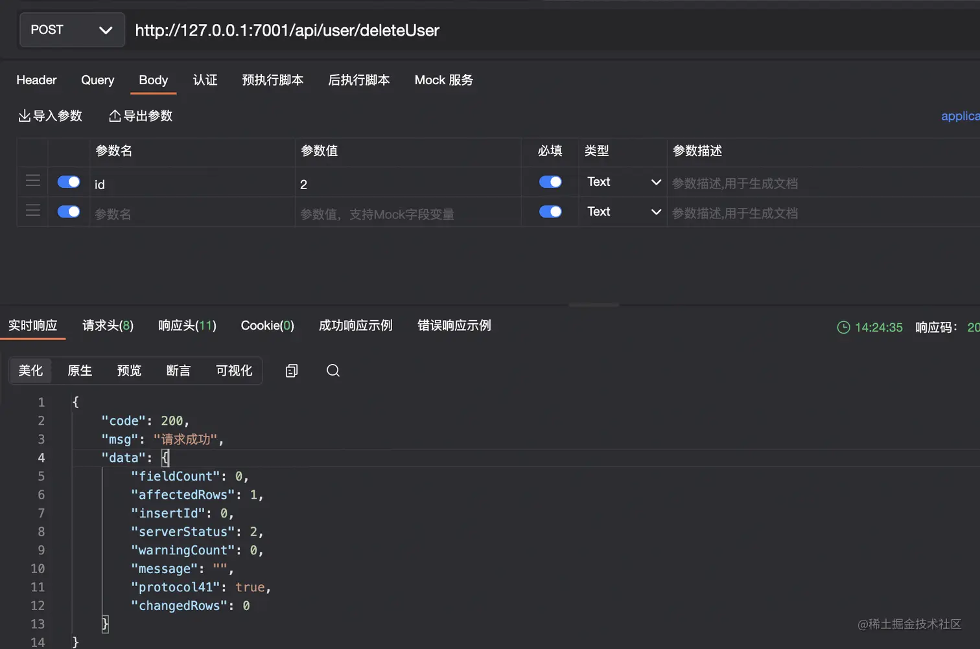Click the 响应码 status label
Viewport: 980px width, 649px height.
[x=937, y=328]
